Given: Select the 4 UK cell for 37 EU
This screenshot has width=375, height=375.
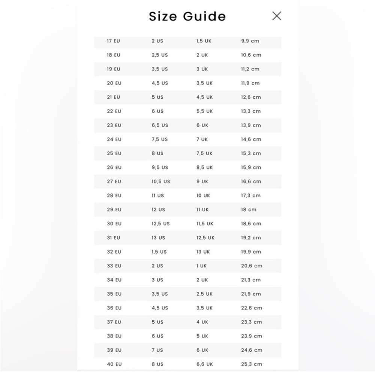Looking at the screenshot, I should 202,322.
